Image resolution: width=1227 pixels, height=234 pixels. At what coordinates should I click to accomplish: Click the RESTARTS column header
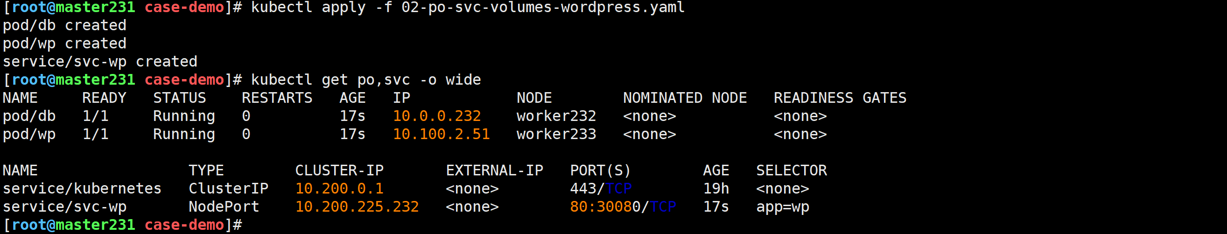pyautogui.click(x=277, y=98)
